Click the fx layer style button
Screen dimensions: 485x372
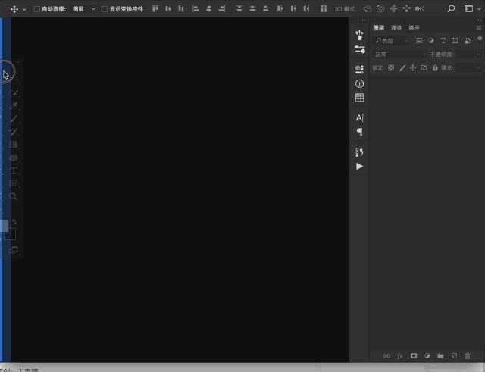[x=400, y=355]
